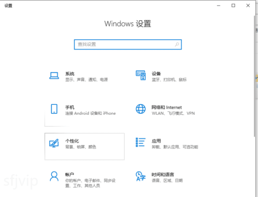Image resolution: width=258 pixels, height=197 pixels.
Task: Minimize the 设置 window
Action: [219, 6]
